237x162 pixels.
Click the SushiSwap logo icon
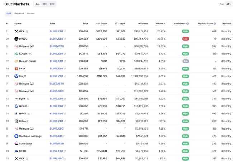tap(16, 144)
